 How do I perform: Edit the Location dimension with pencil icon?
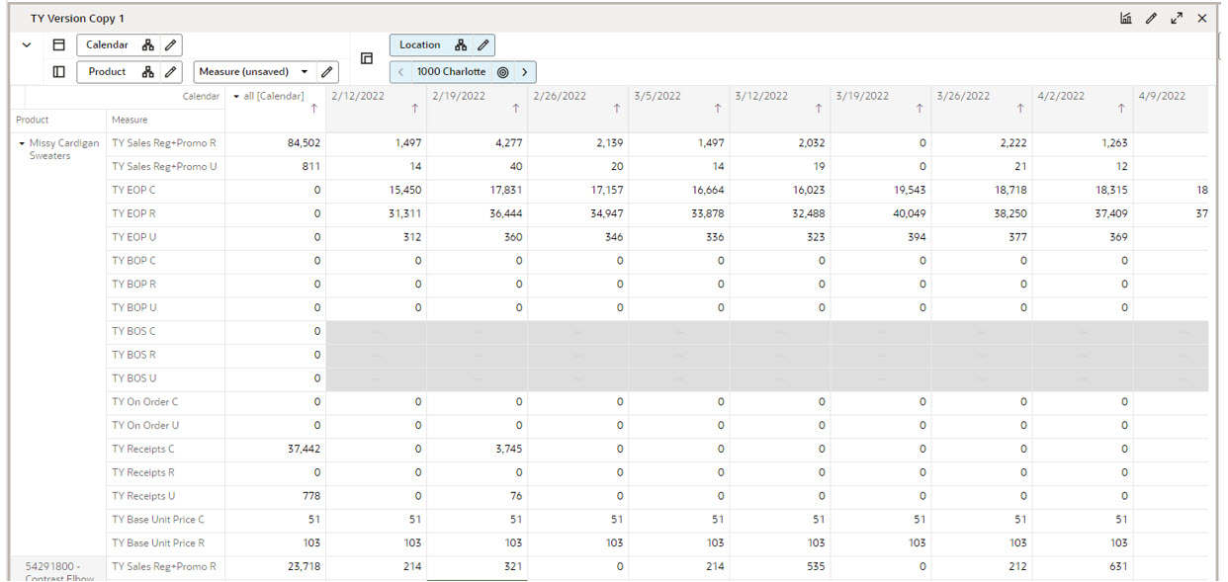pos(483,45)
